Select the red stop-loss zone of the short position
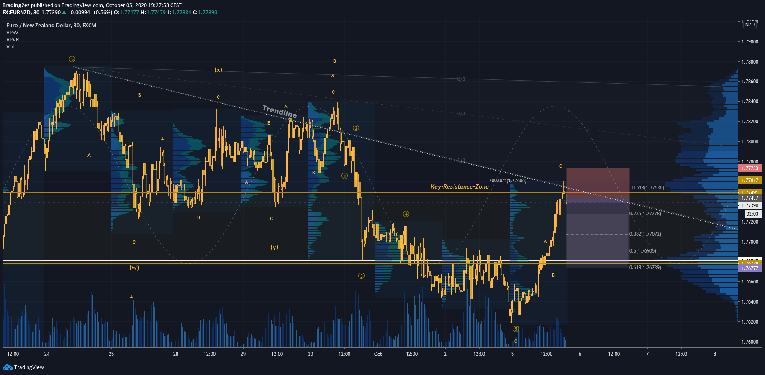Image resolution: width=765 pixels, height=375 pixels. (x=598, y=183)
